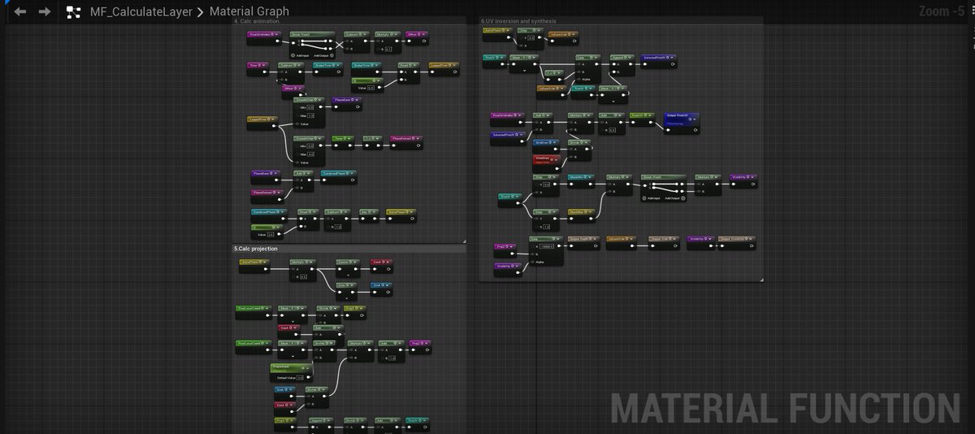Edit the Min value of the upper SmoothStep
Screen dimensions: 975x434
pyautogui.click(x=310, y=107)
